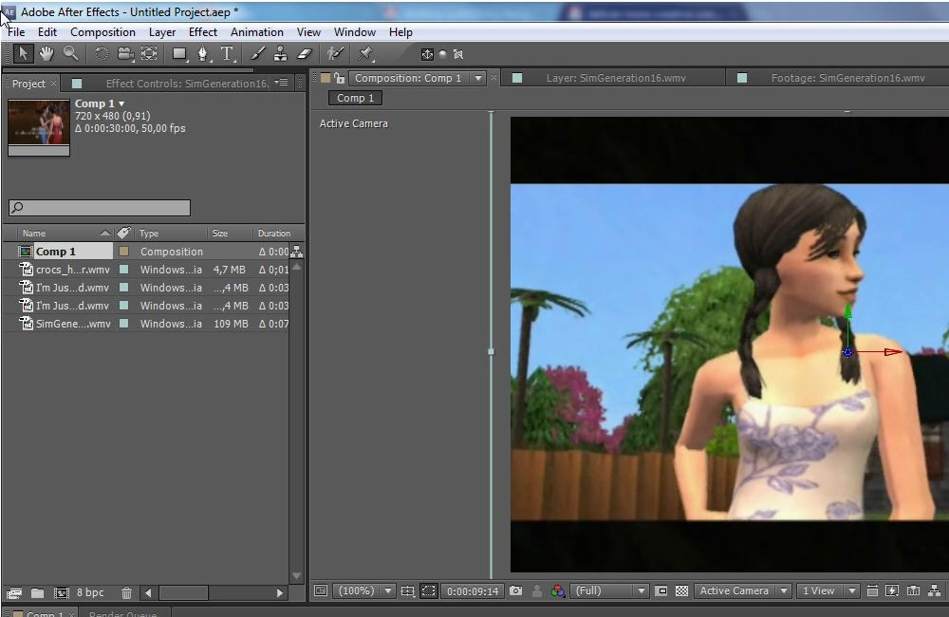The width and height of the screenshot is (949, 617).
Task: Click the current time display field
Action: pyautogui.click(x=474, y=590)
